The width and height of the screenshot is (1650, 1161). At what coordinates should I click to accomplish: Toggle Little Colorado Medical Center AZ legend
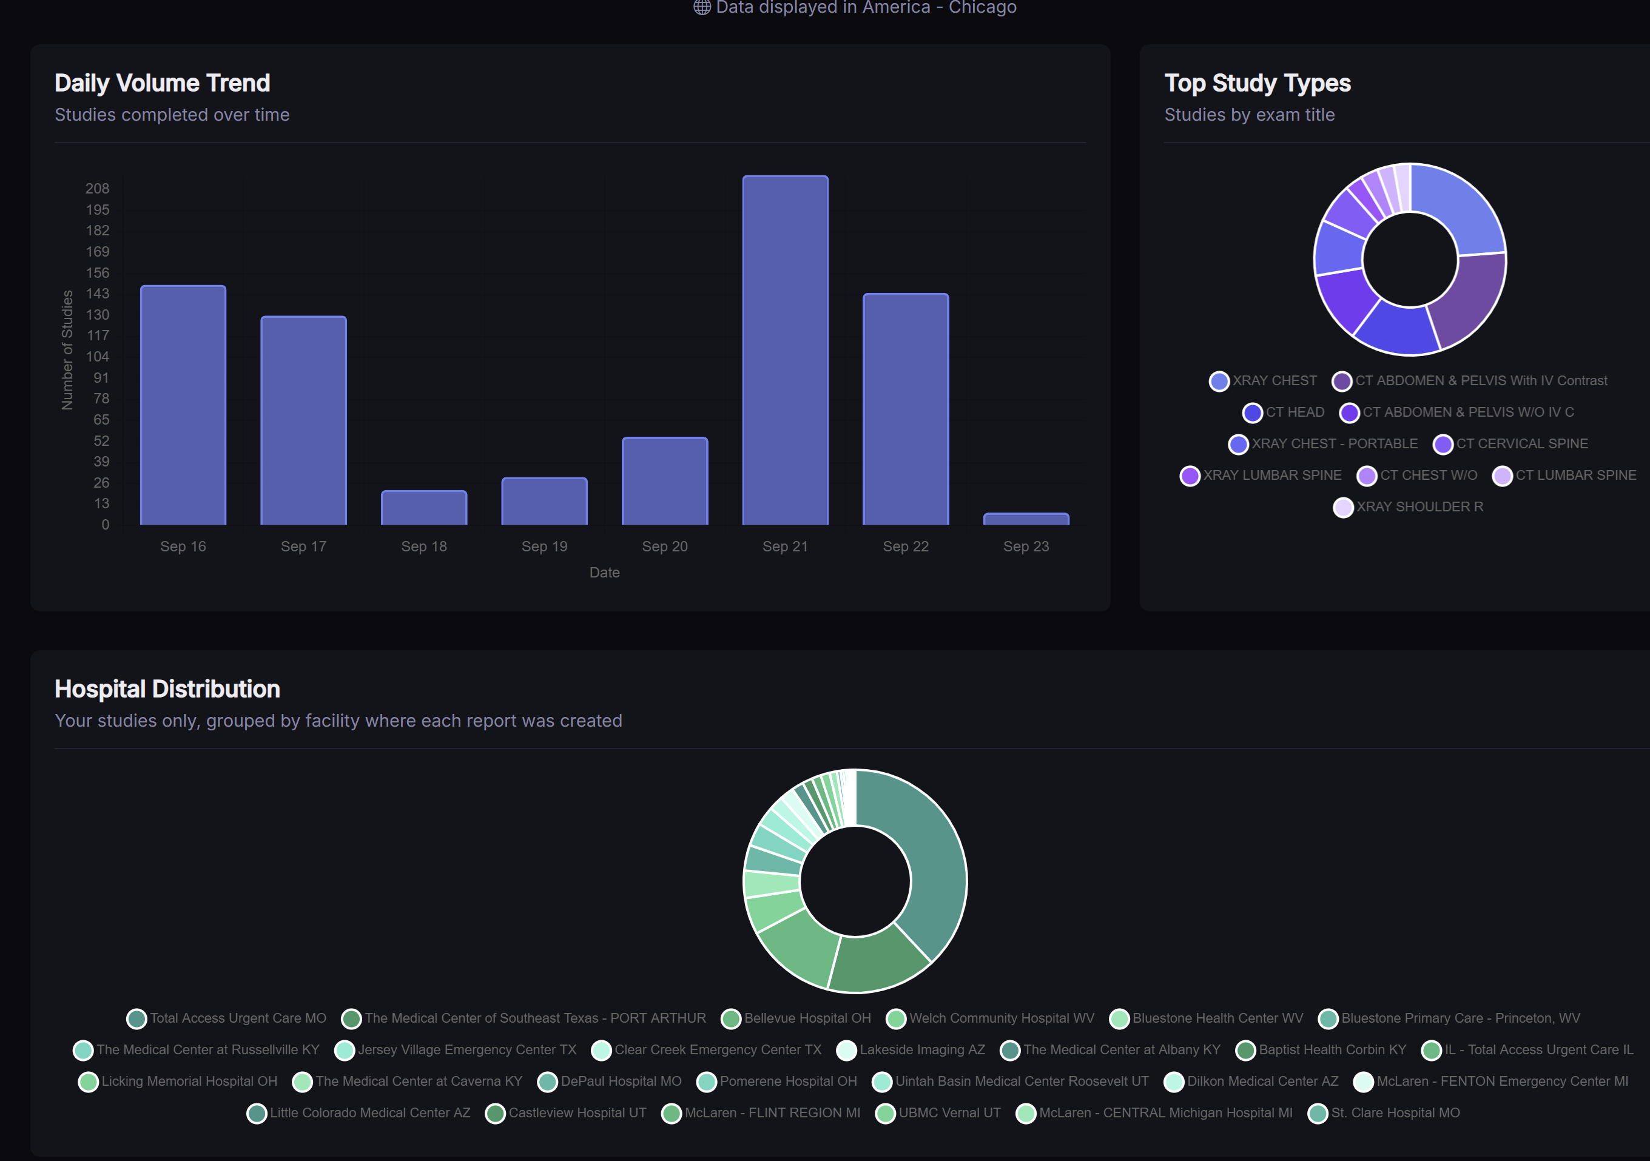[x=359, y=1114]
